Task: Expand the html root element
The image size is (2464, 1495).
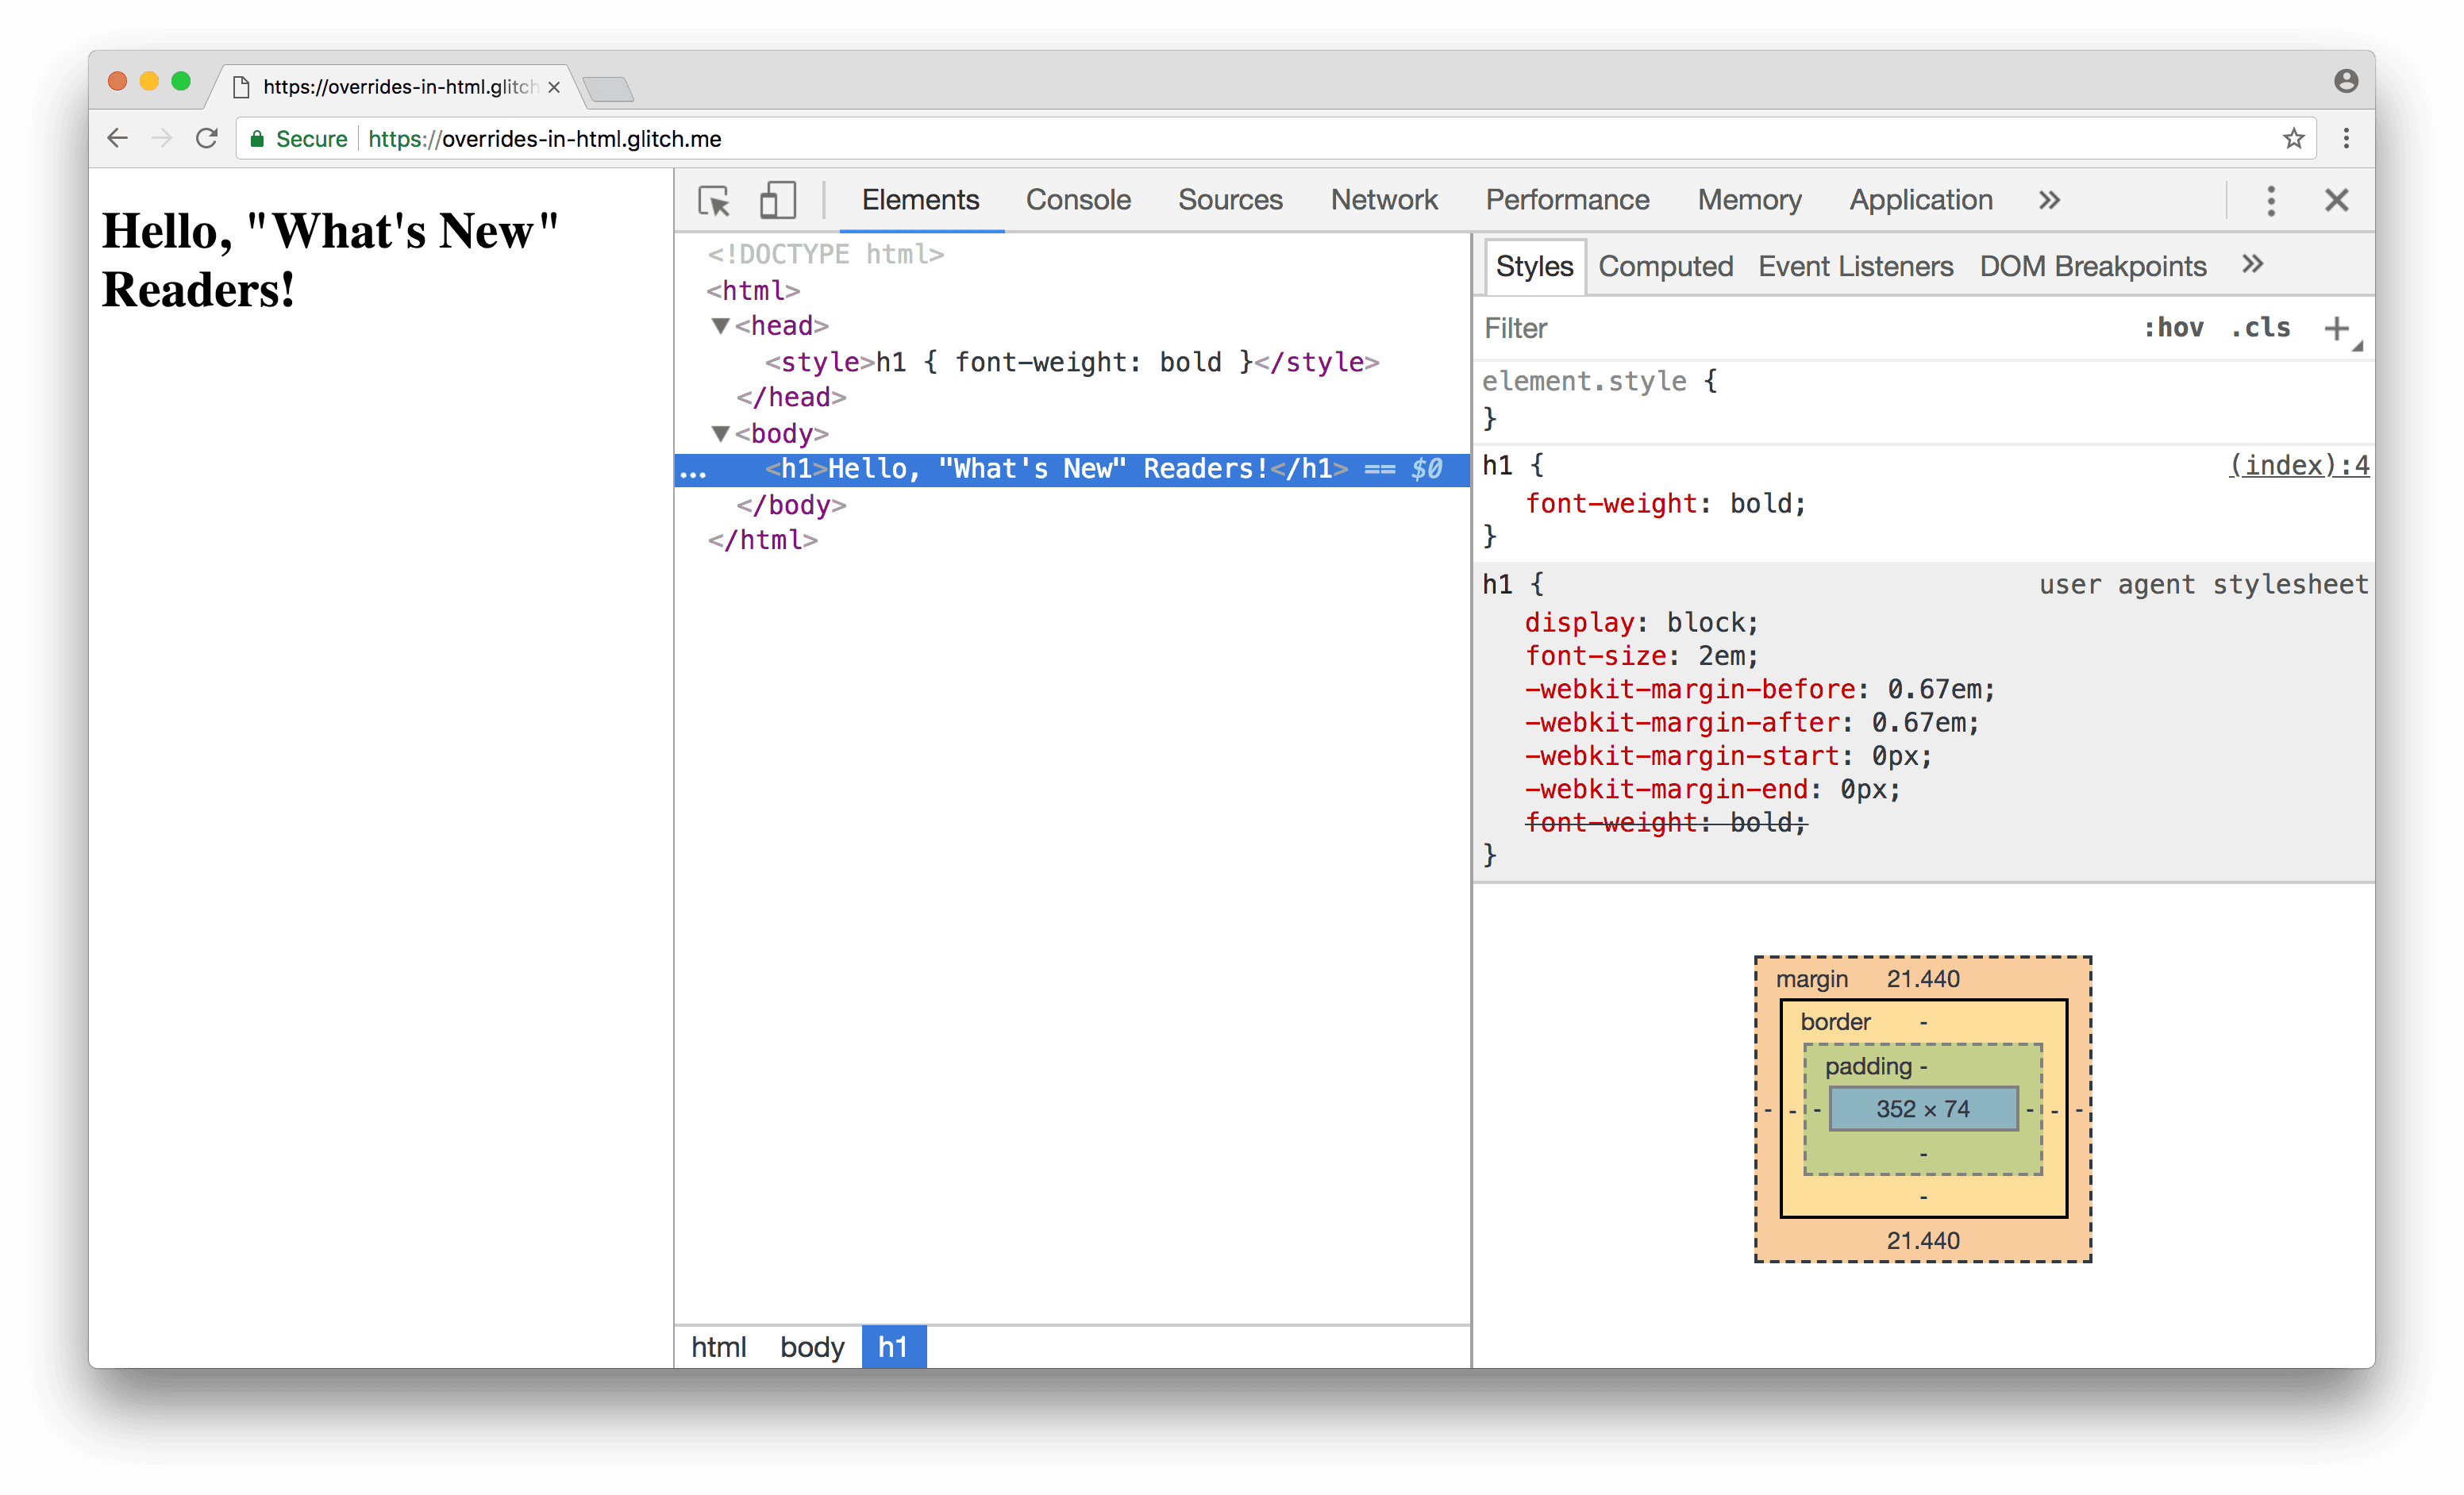Action: (x=711, y=290)
